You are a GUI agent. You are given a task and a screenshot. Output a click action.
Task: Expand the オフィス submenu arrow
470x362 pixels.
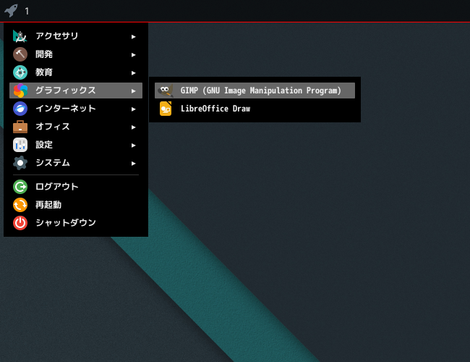click(x=133, y=127)
